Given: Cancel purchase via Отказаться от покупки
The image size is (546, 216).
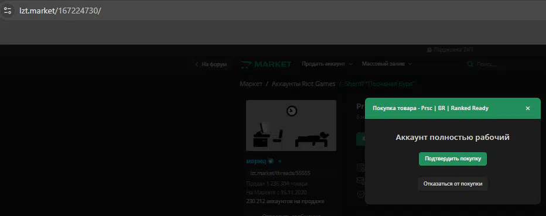Looking at the screenshot, I should point(453,184).
